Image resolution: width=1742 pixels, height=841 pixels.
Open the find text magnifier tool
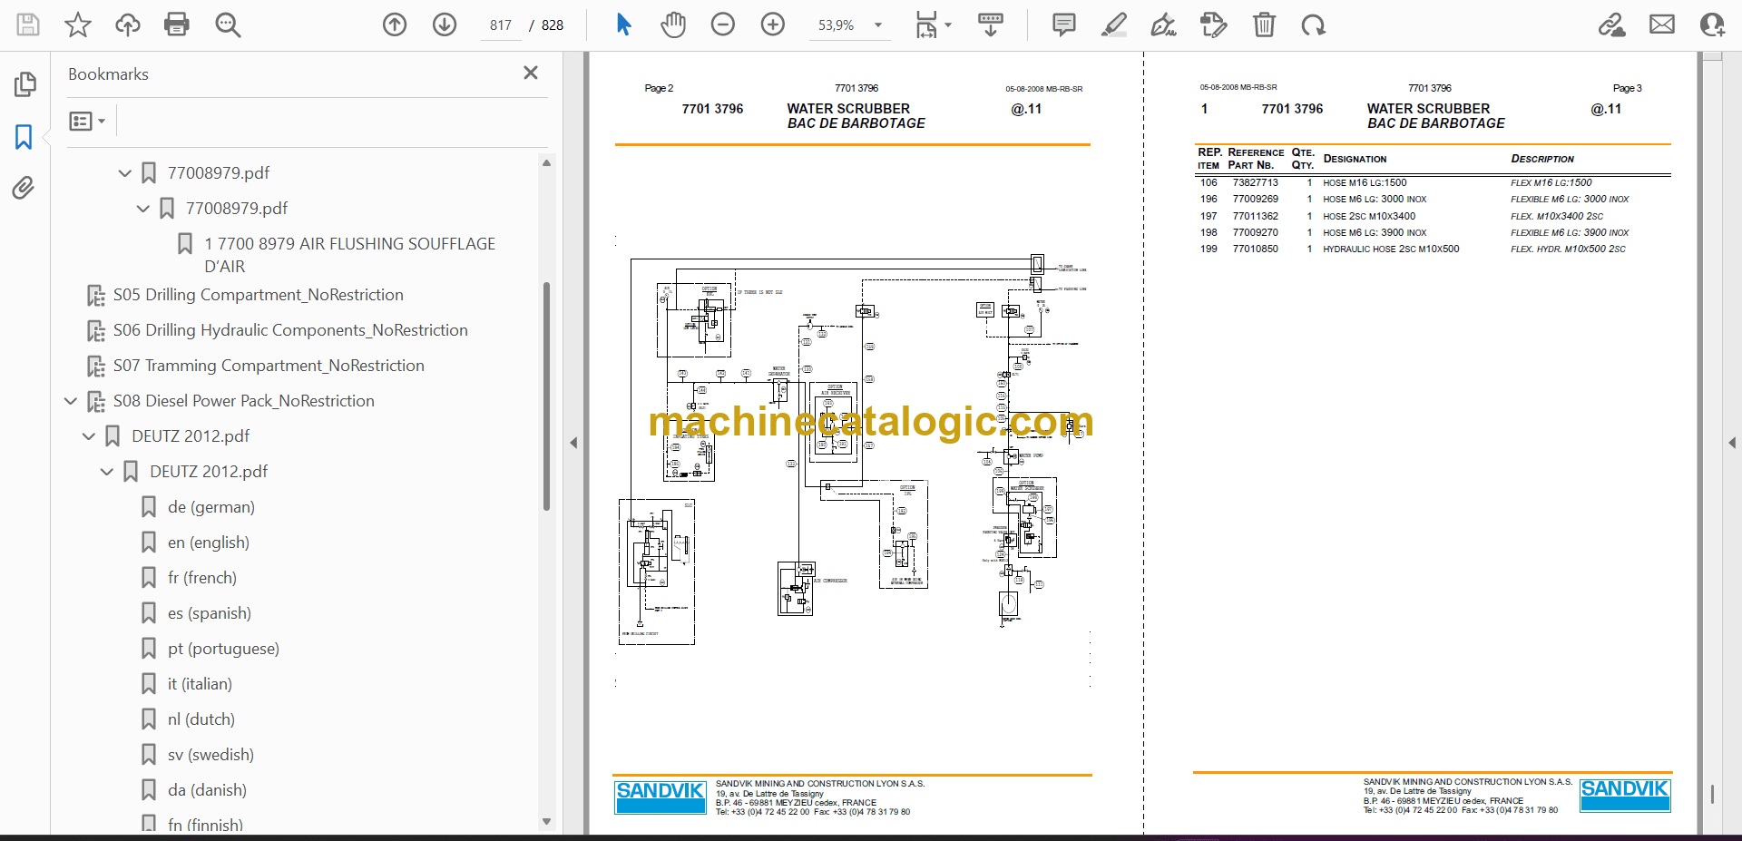(x=228, y=24)
